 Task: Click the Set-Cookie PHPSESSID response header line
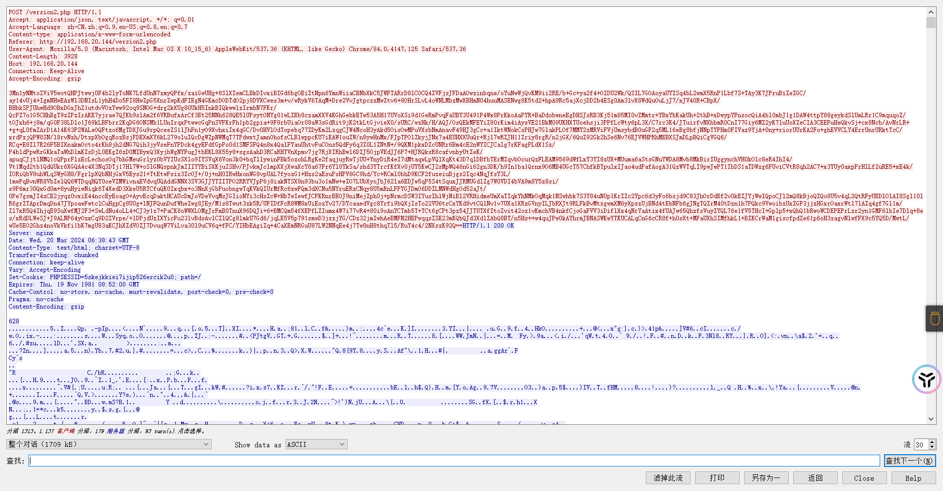click(x=105, y=277)
